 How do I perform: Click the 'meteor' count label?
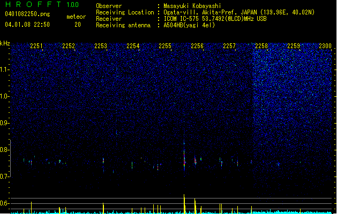click(x=76, y=17)
